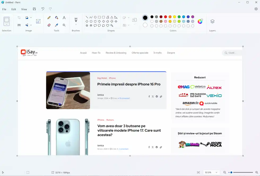
Task: Choose the Diamond shape
Action: 87,21
